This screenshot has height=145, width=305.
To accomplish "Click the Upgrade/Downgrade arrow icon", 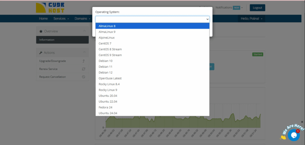I will click(84, 61).
